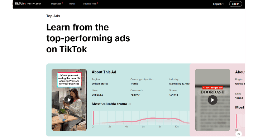Click the Most valuable frame help icon
Viewport: 258px width, 140px height.
pyautogui.click(x=130, y=104)
